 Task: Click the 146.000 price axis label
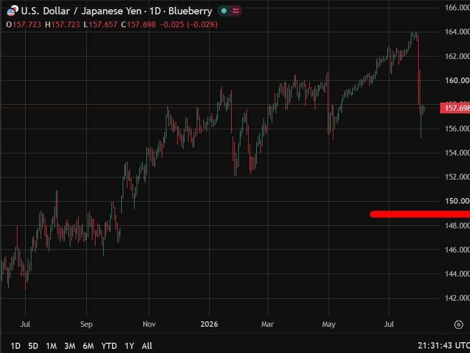(x=457, y=250)
